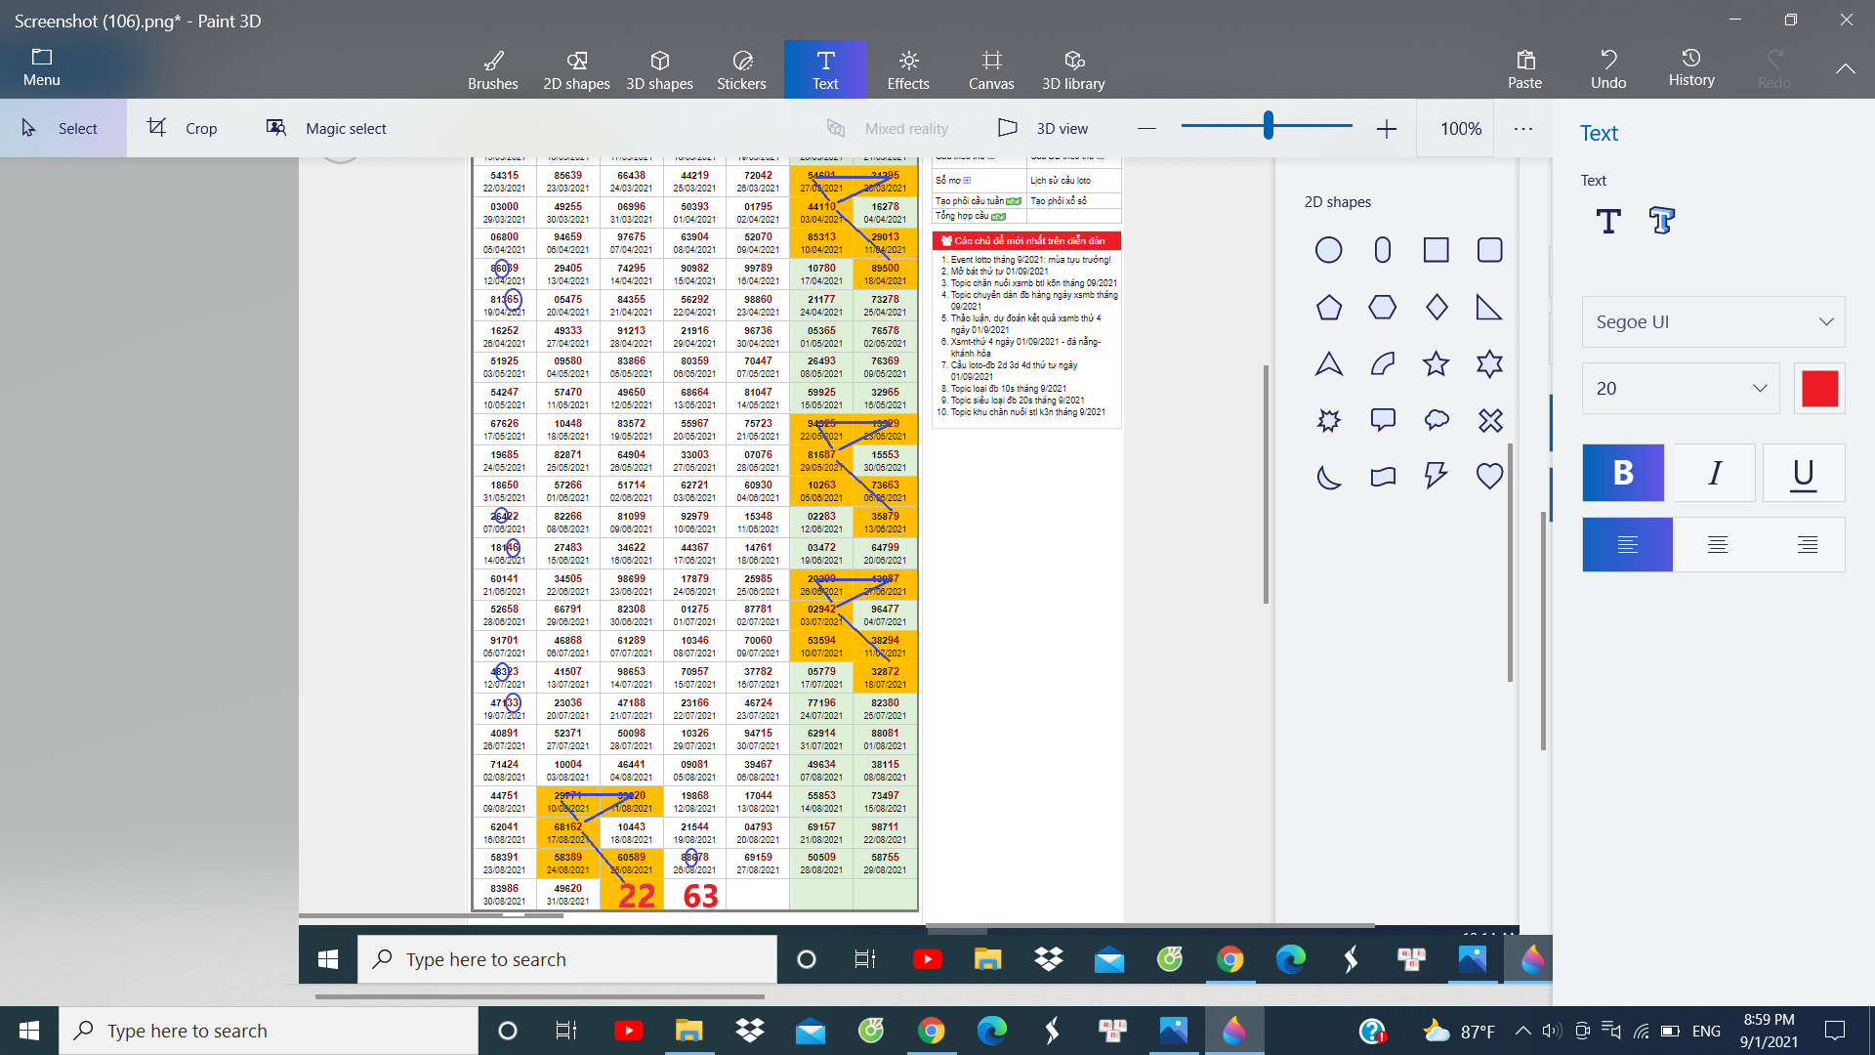
Task: Show hidden system tray icons
Action: 1522,1031
